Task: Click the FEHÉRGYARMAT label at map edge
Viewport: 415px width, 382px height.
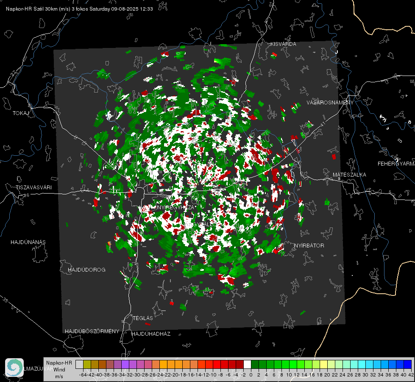Action: tap(396, 164)
